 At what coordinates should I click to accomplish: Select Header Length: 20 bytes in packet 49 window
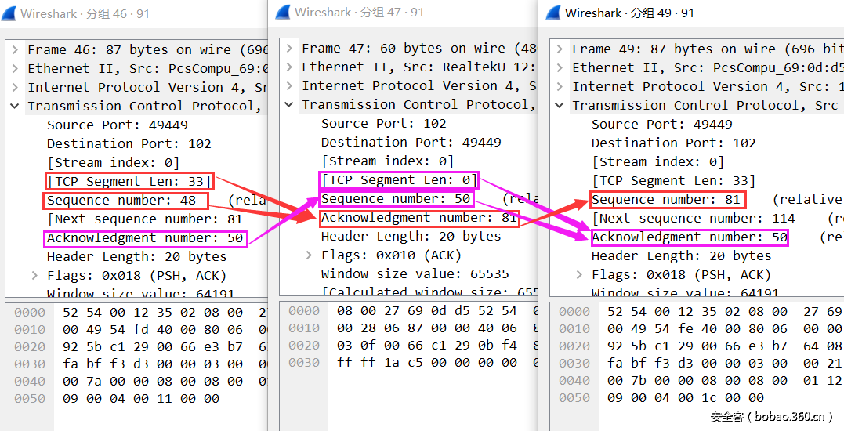(682, 256)
